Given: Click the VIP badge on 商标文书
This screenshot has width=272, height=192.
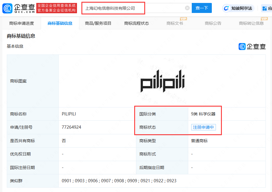Looking at the screenshot, I should pyautogui.click(x=183, y=19).
